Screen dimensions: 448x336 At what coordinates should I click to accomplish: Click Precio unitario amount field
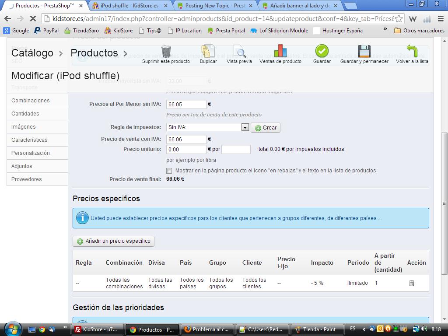pyautogui.click(x=186, y=150)
